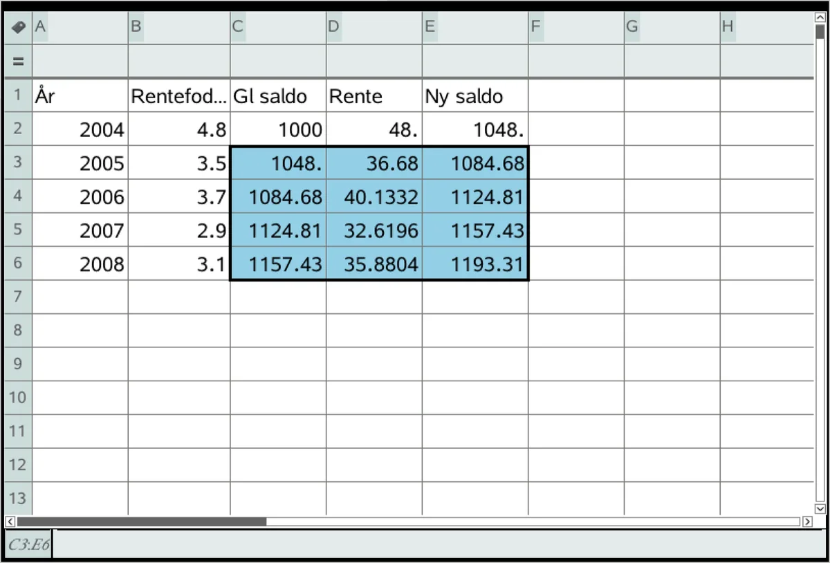
Task: Click the interest rate cell 3.7
Action: click(179, 196)
